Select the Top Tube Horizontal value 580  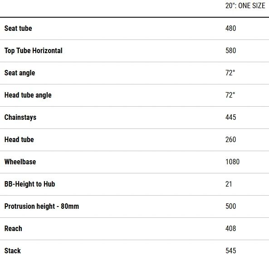[x=230, y=51]
